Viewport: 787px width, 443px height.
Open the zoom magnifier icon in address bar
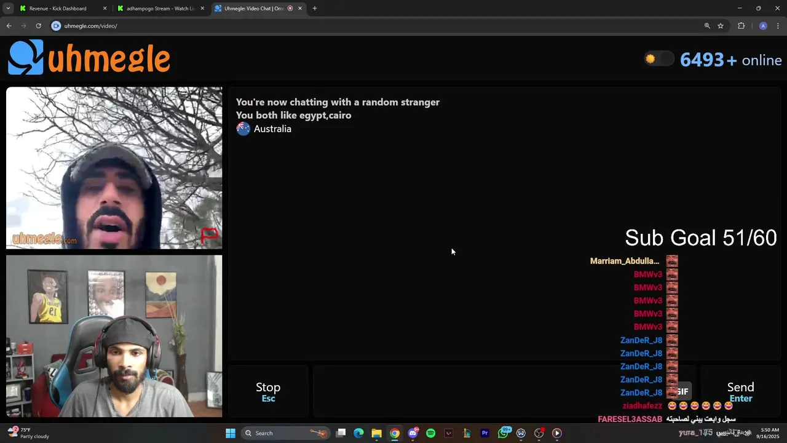pyautogui.click(x=707, y=26)
